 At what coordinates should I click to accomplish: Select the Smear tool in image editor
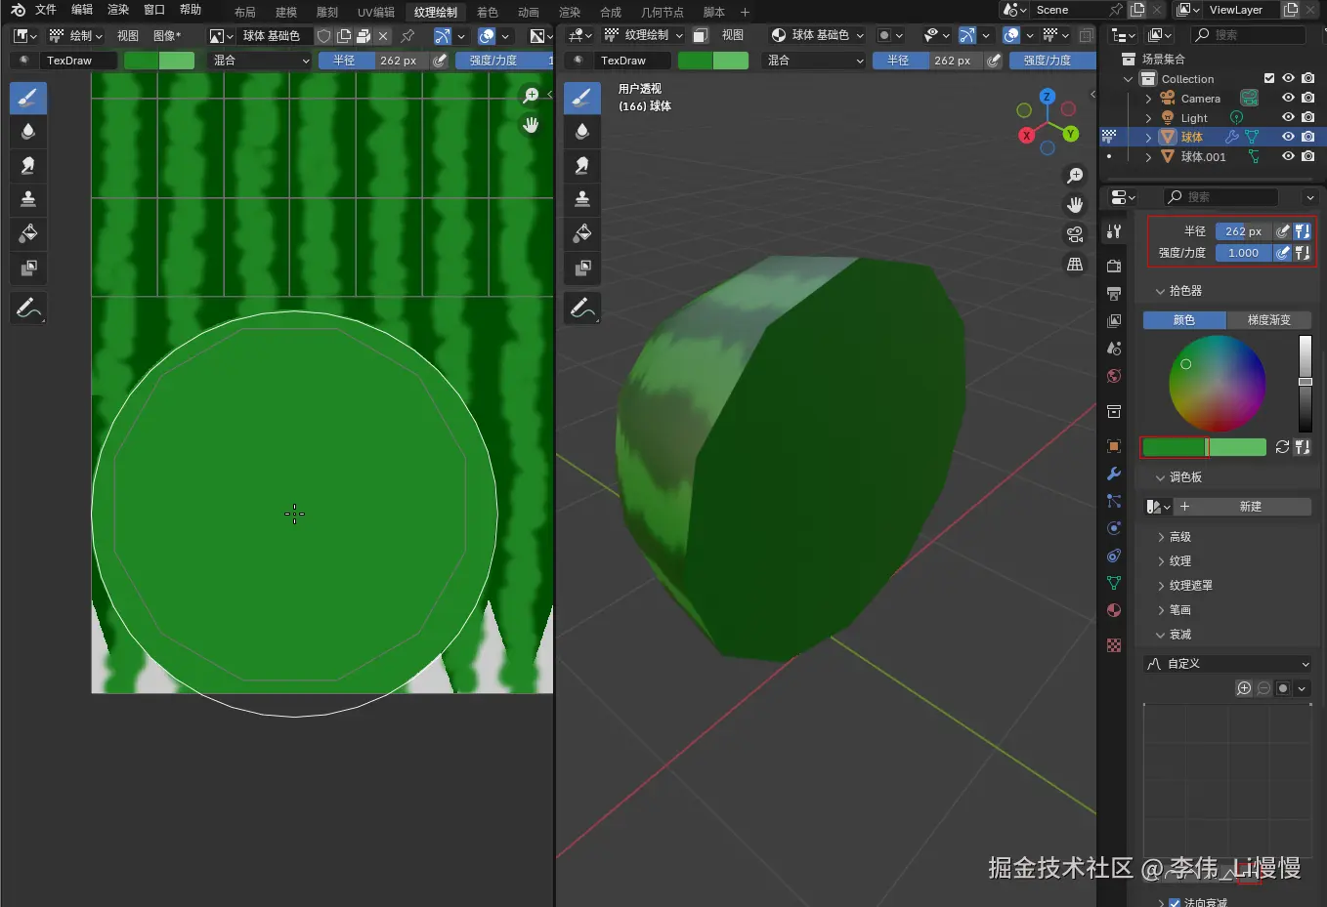pyautogui.click(x=28, y=165)
